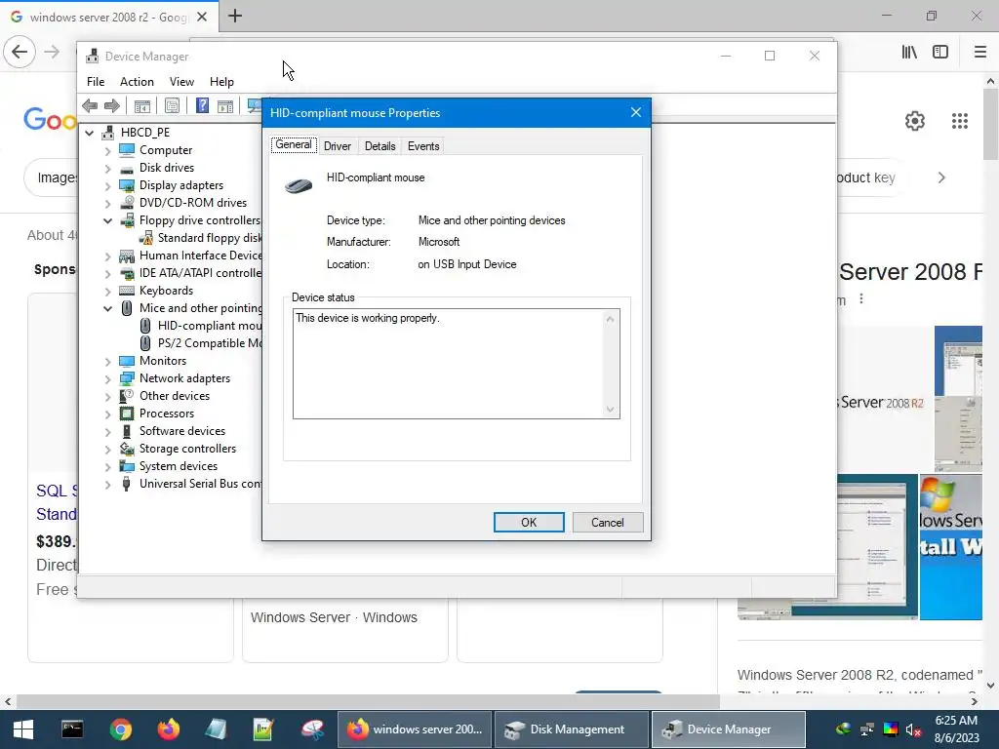Select the Keyboards category icon

click(127, 291)
